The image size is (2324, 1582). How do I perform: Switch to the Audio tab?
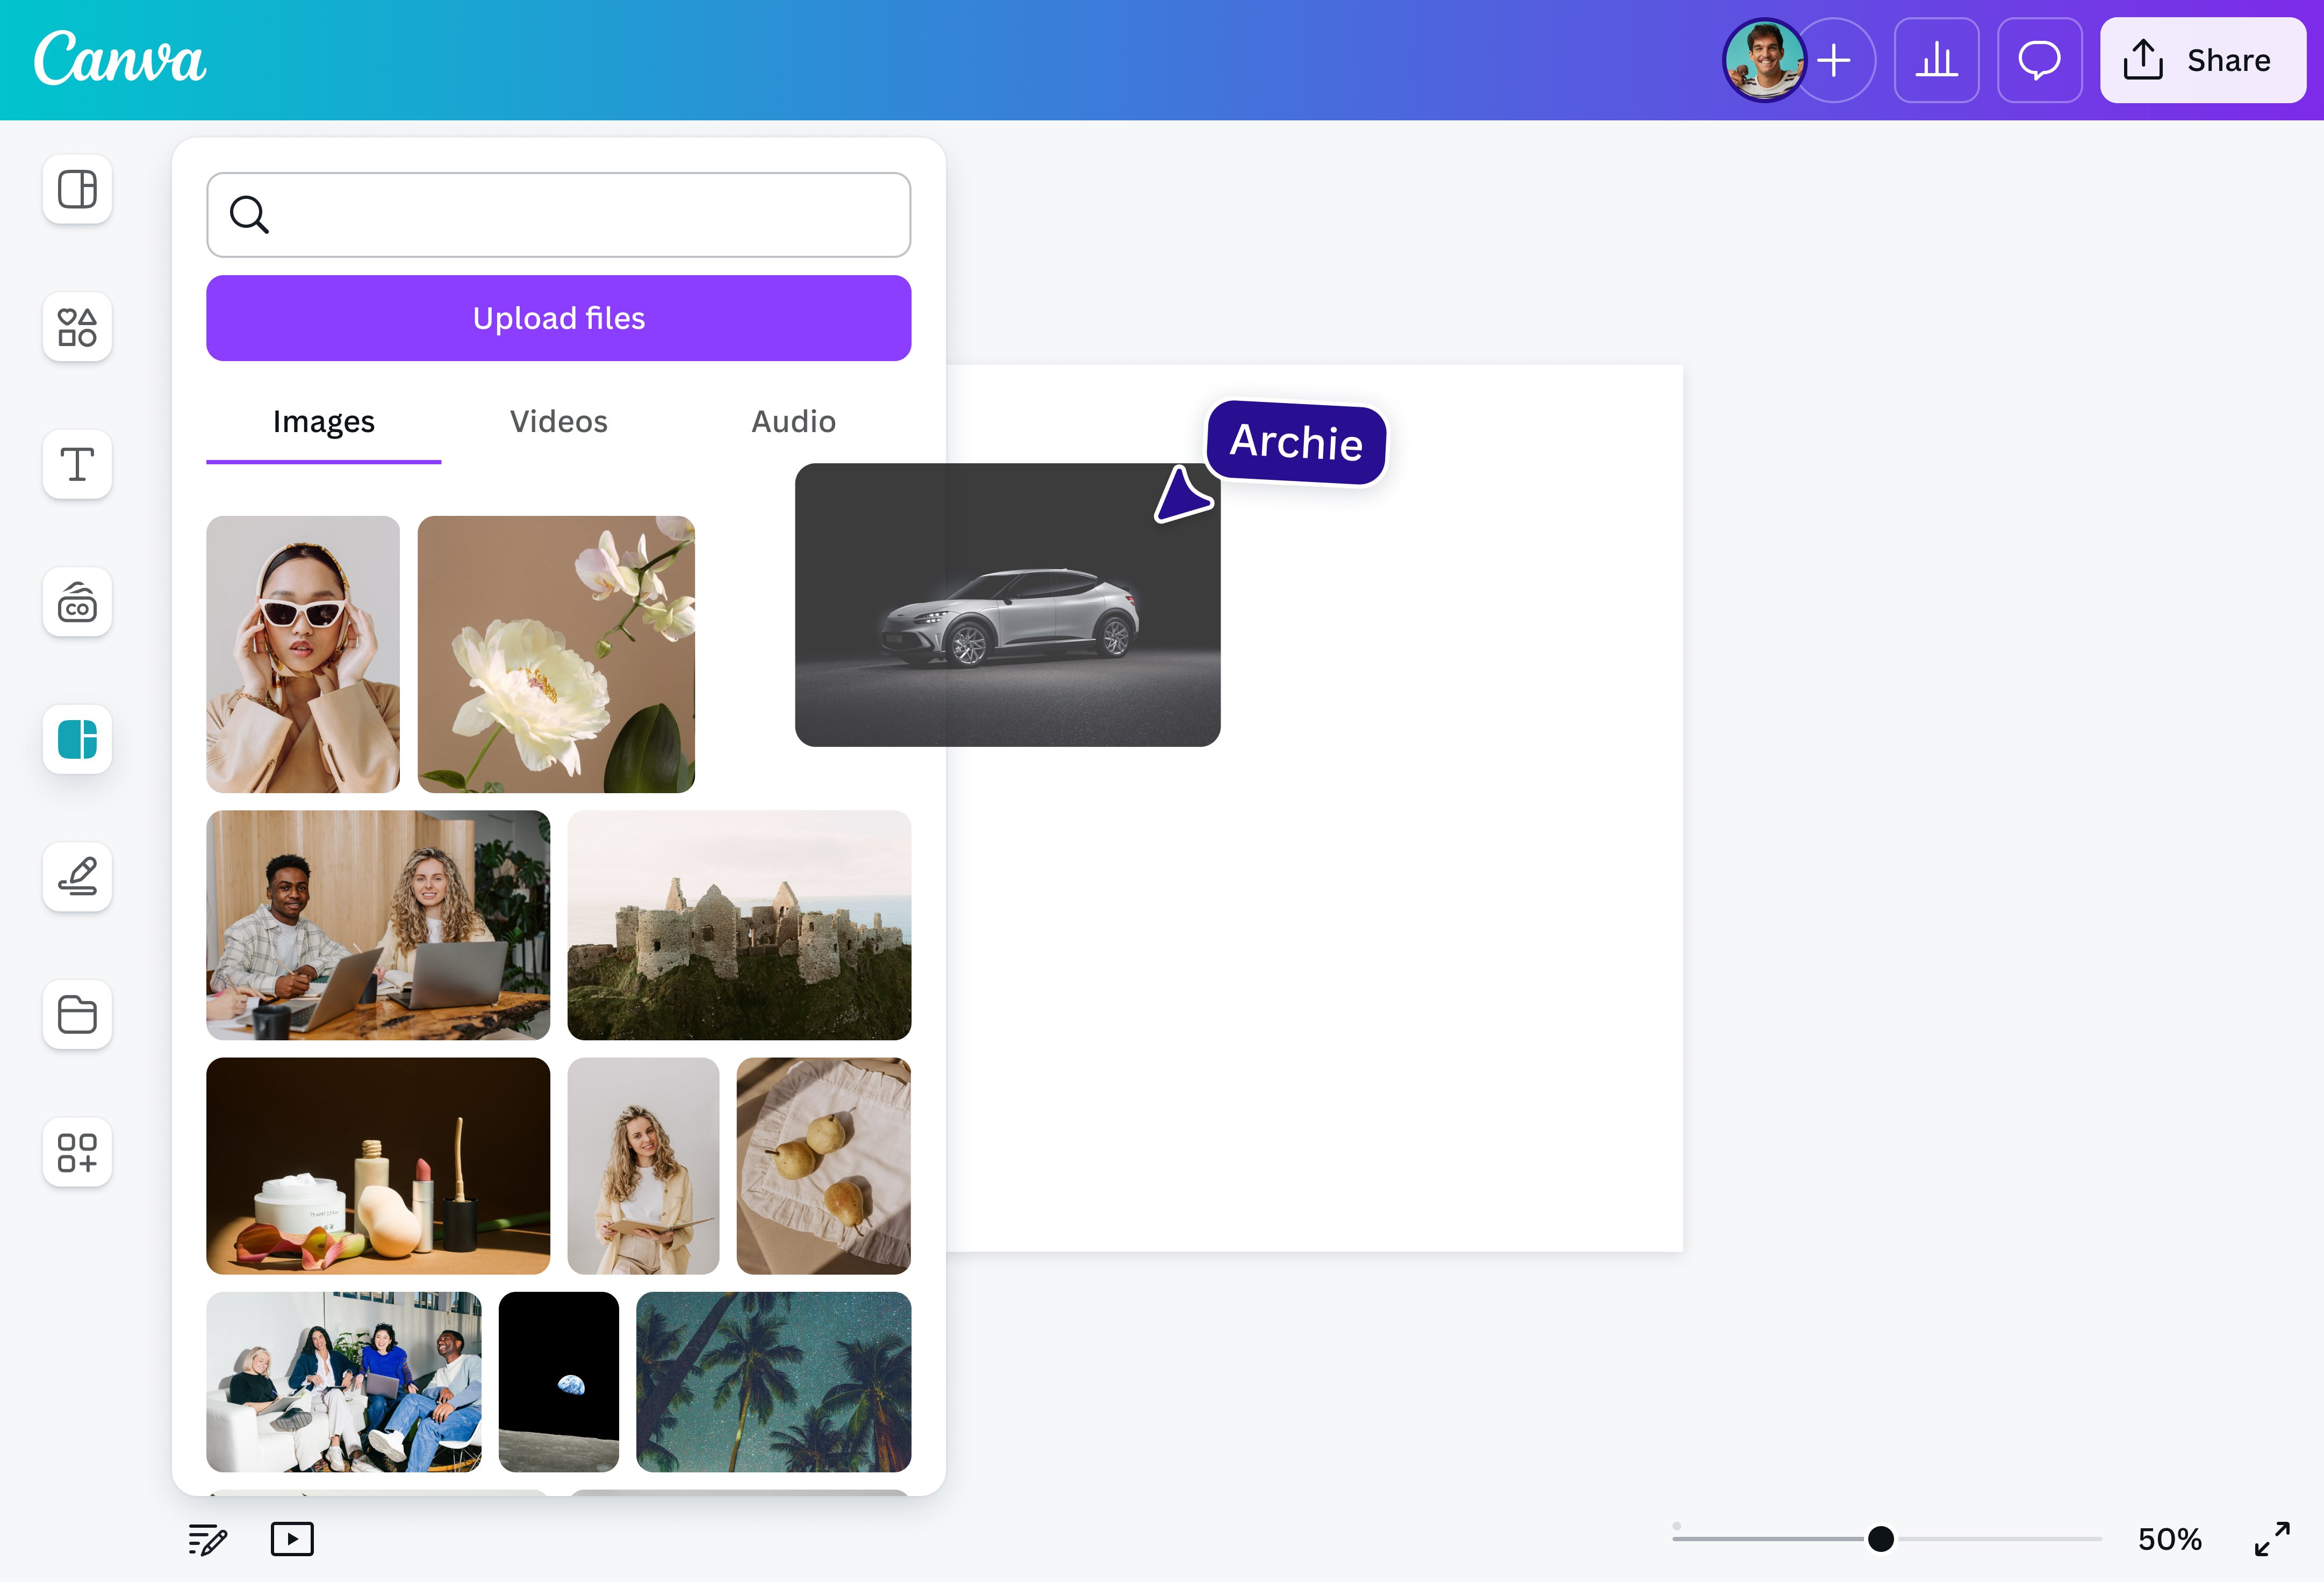[x=793, y=422]
